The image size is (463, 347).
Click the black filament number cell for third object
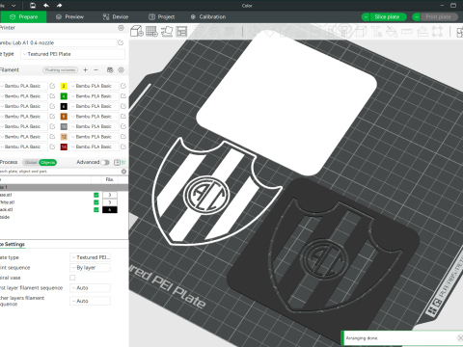[x=110, y=210]
